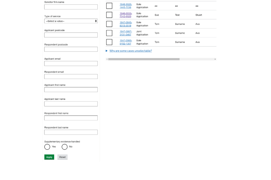
Task: Click right arrow of horizontal scrollbar
Action: 215,59
